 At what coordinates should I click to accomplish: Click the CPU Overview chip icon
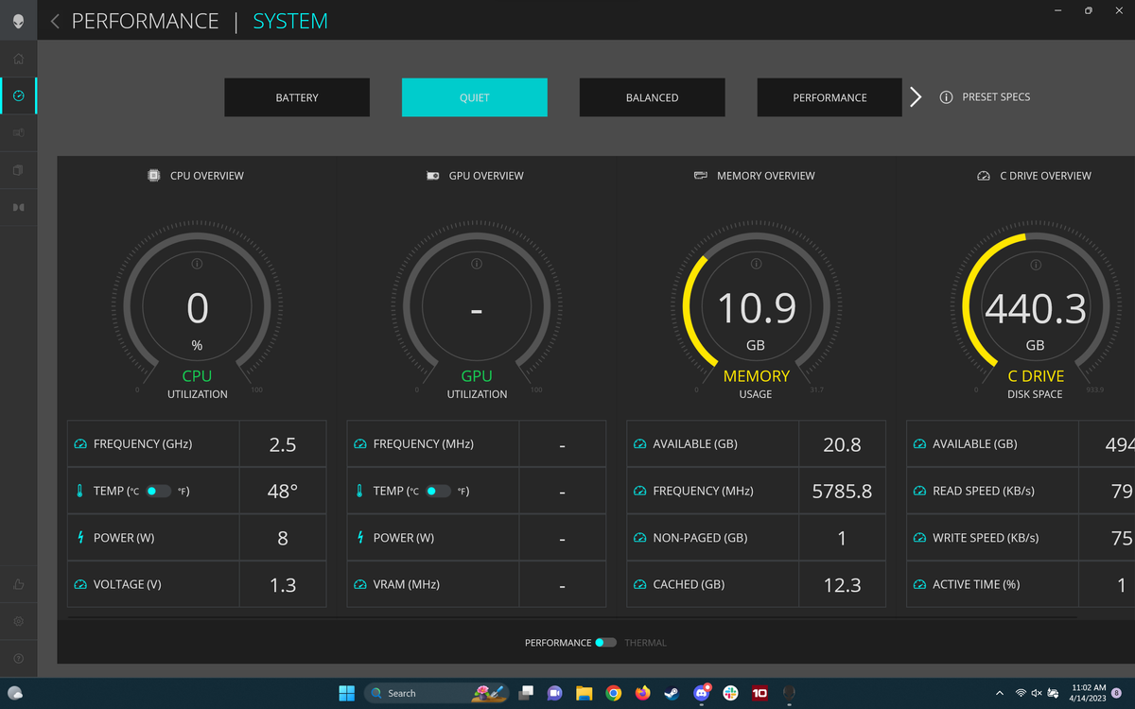153,176
